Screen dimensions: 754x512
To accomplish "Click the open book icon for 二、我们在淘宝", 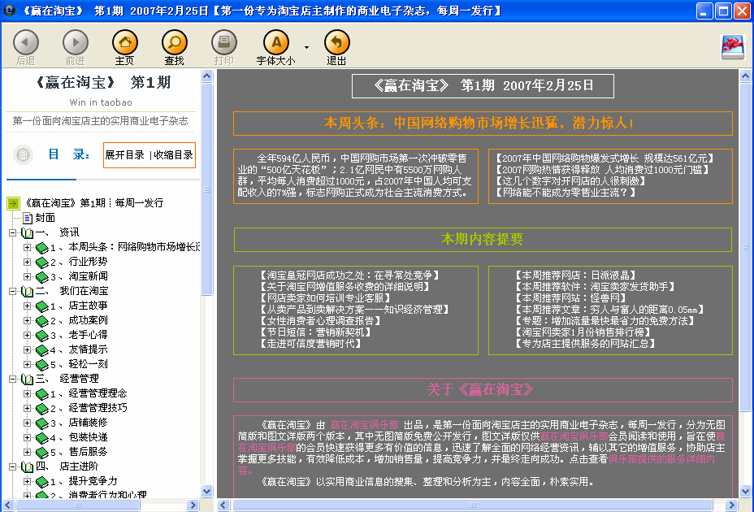I will click(x=28, y=292).
